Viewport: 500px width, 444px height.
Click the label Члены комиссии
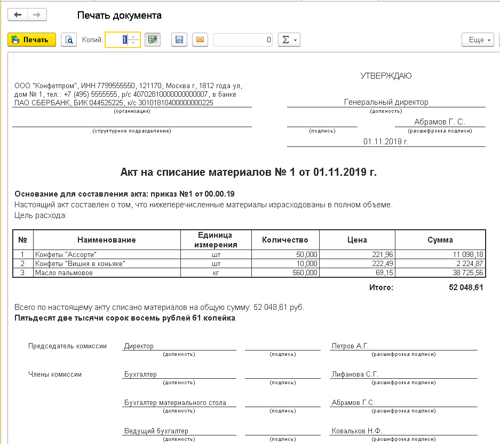click(55, 374)
